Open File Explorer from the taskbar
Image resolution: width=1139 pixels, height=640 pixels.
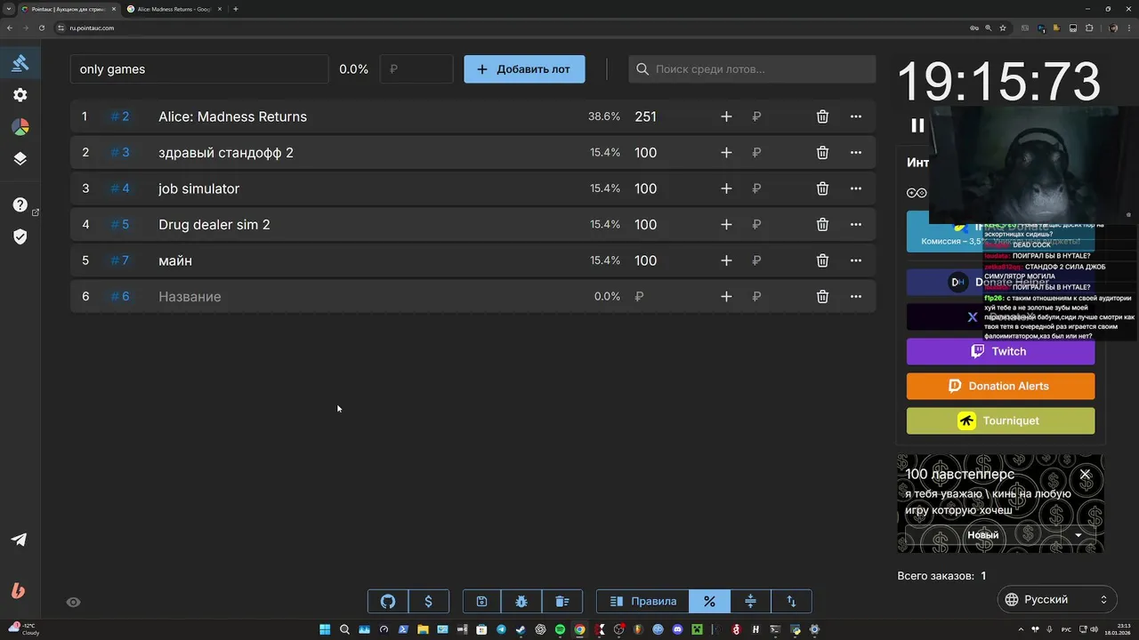pyautogui.click(x=423, y=629)
